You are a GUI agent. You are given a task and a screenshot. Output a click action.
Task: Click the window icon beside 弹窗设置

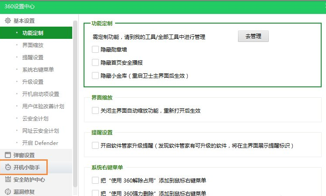click(x=8, y=155)
